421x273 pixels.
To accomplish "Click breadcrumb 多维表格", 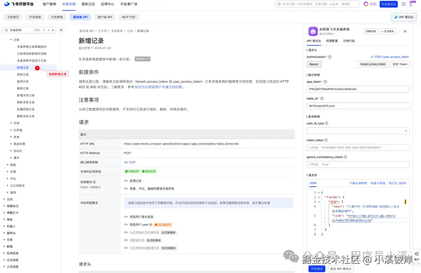I will point(117,31).
